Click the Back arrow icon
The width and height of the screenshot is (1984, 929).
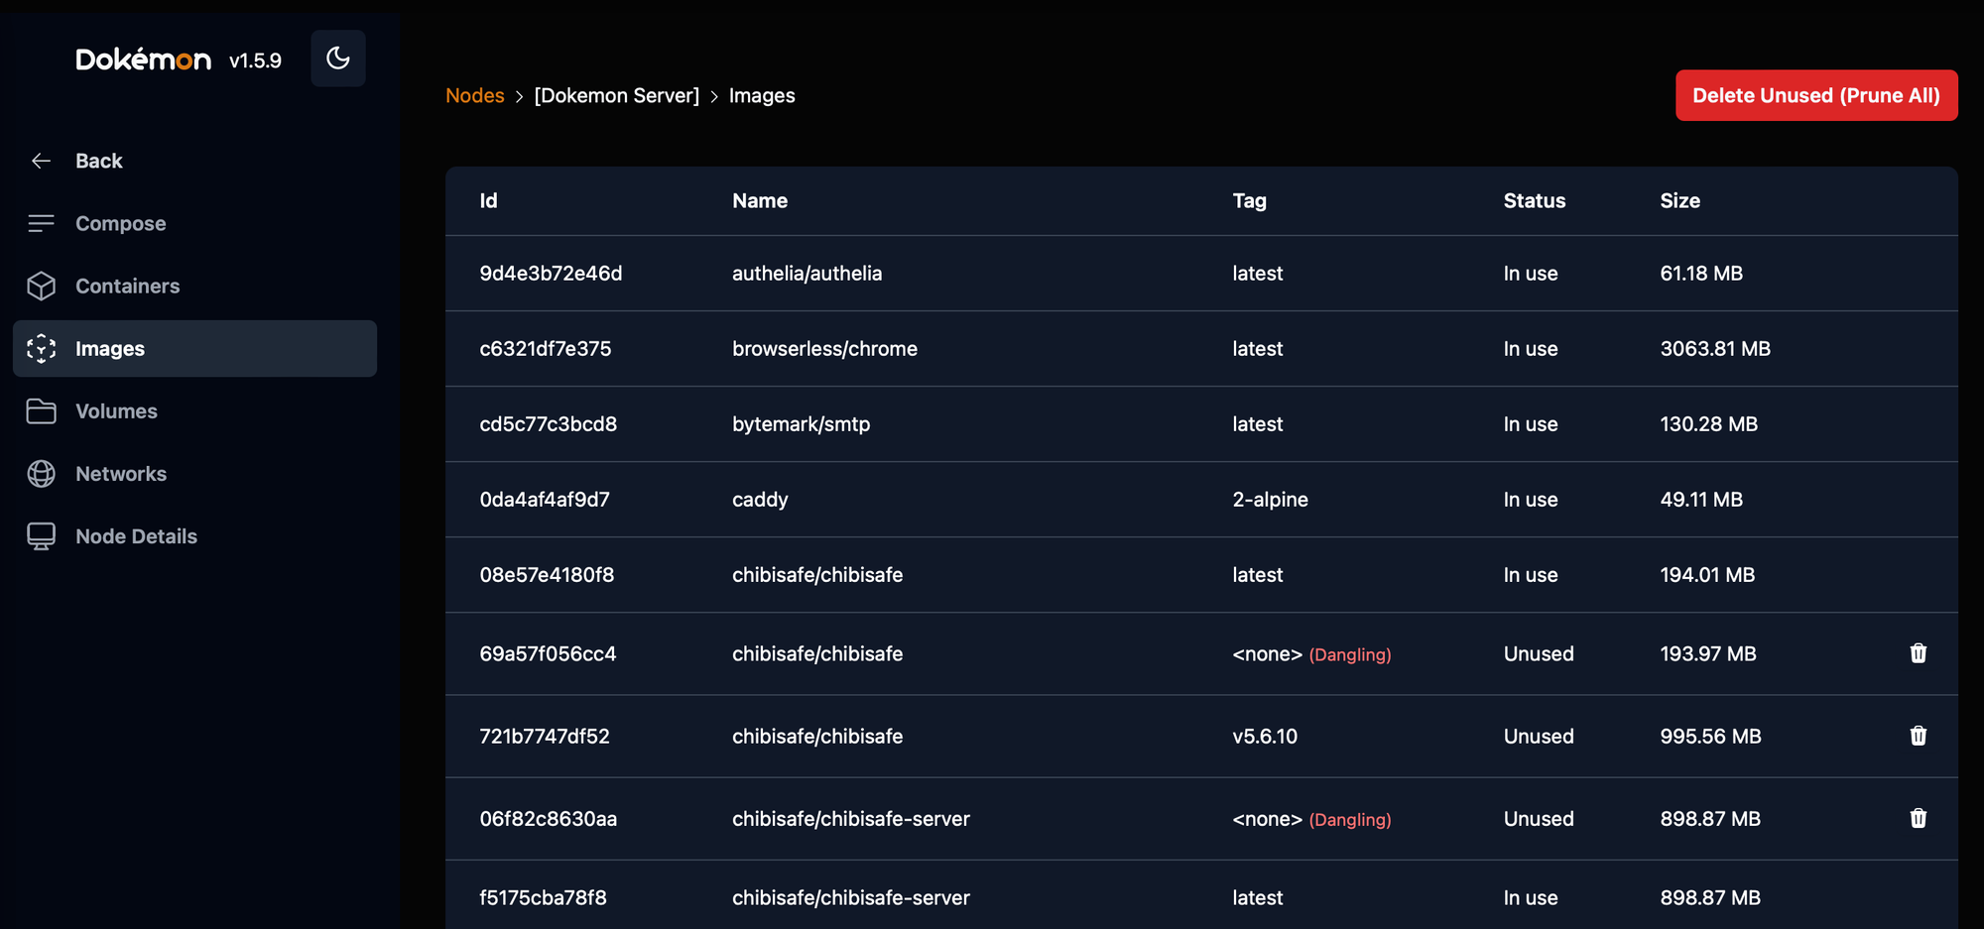pos(41,161)
